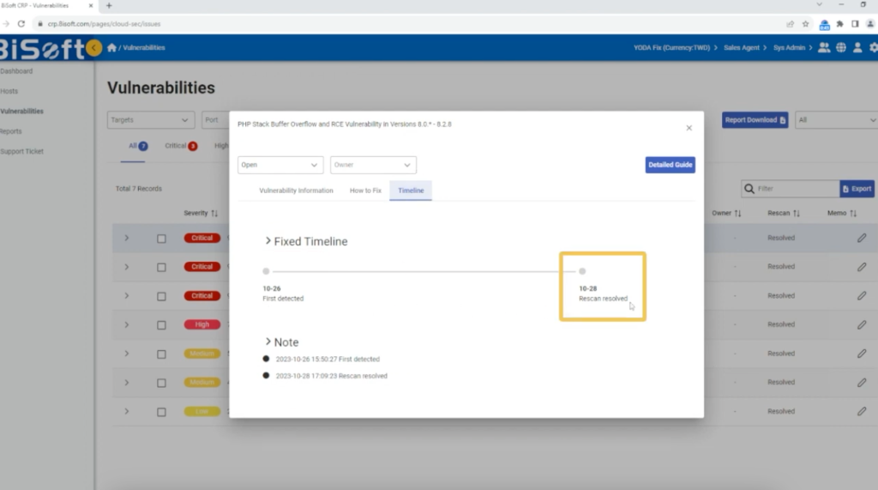Click the Report Download button
Image resolution: width=878 pixels, height=490 pixels.
[755, 120]
